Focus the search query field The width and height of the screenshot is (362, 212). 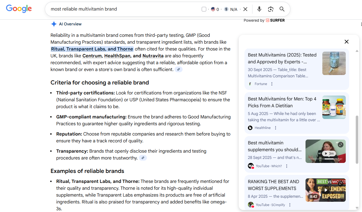[x=124, y=9]
